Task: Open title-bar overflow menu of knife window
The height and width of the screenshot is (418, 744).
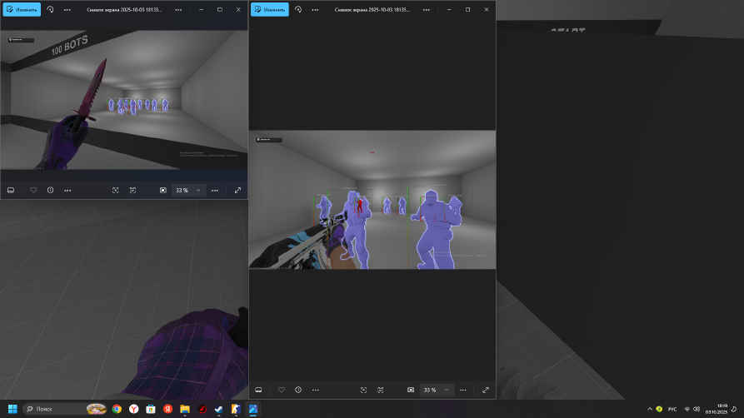Action: coord(178,9)
